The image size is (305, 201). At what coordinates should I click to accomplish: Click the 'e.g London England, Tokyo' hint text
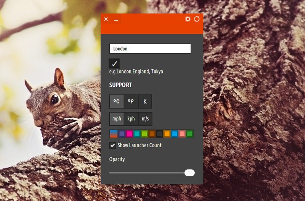pos(136,72)
